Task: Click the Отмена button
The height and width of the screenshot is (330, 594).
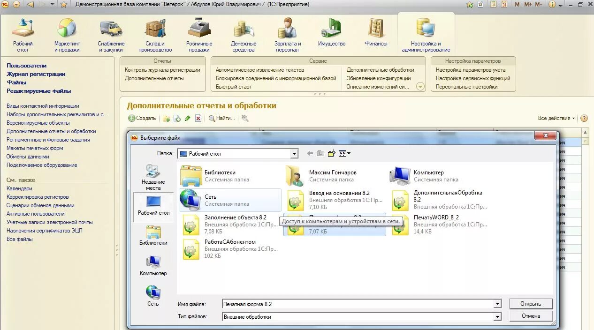Action: 531,316
